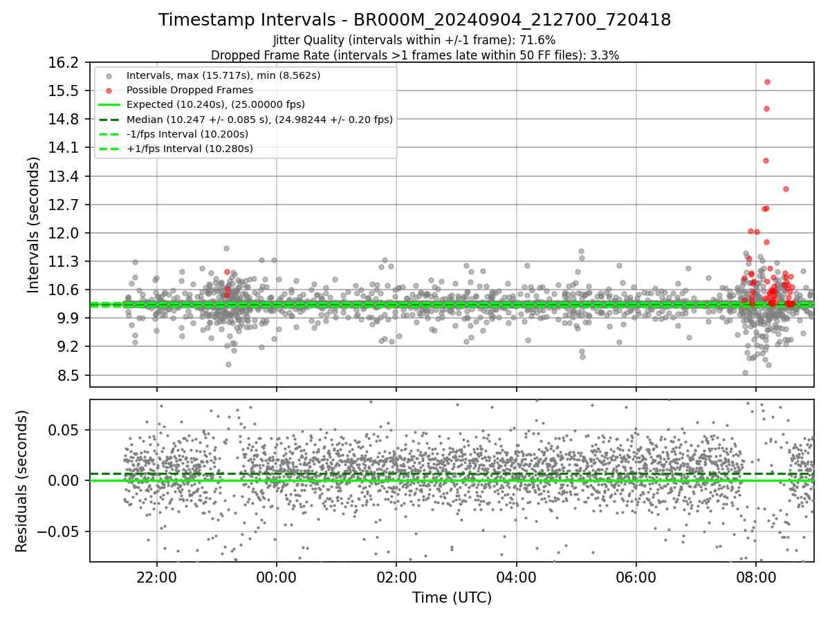Click the solid green line sample beside Expected

(x=109, y=105)
